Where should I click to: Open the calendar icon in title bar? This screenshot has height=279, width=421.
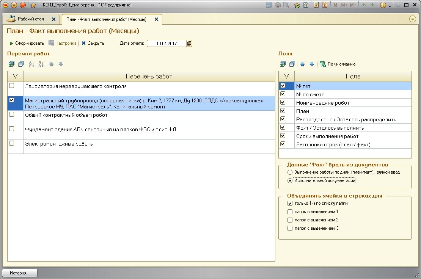pyautogui.click(x=325, y=5)
